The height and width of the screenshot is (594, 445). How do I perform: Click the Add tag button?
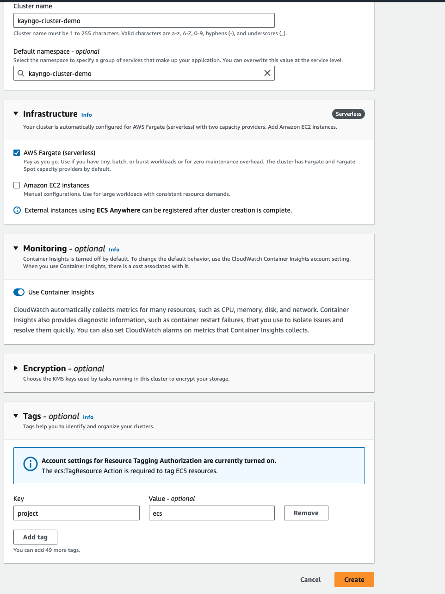point(35,537)
